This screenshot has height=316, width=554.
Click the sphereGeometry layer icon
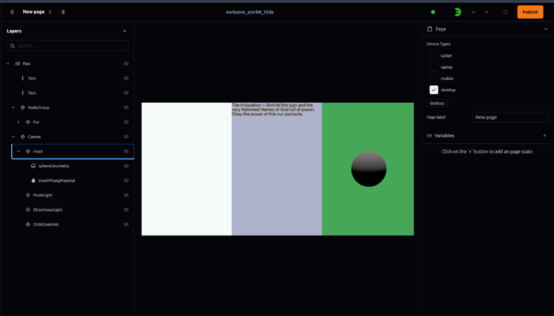(33, 166)
